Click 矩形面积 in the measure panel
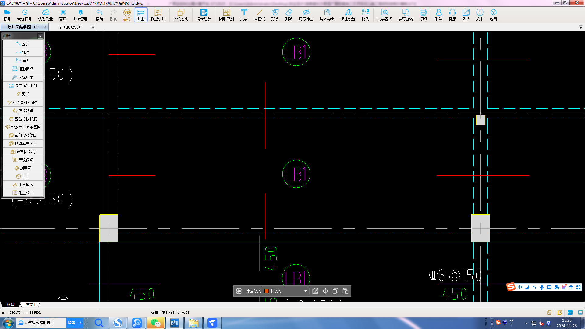Screen dimensions: 585x329 23,69
